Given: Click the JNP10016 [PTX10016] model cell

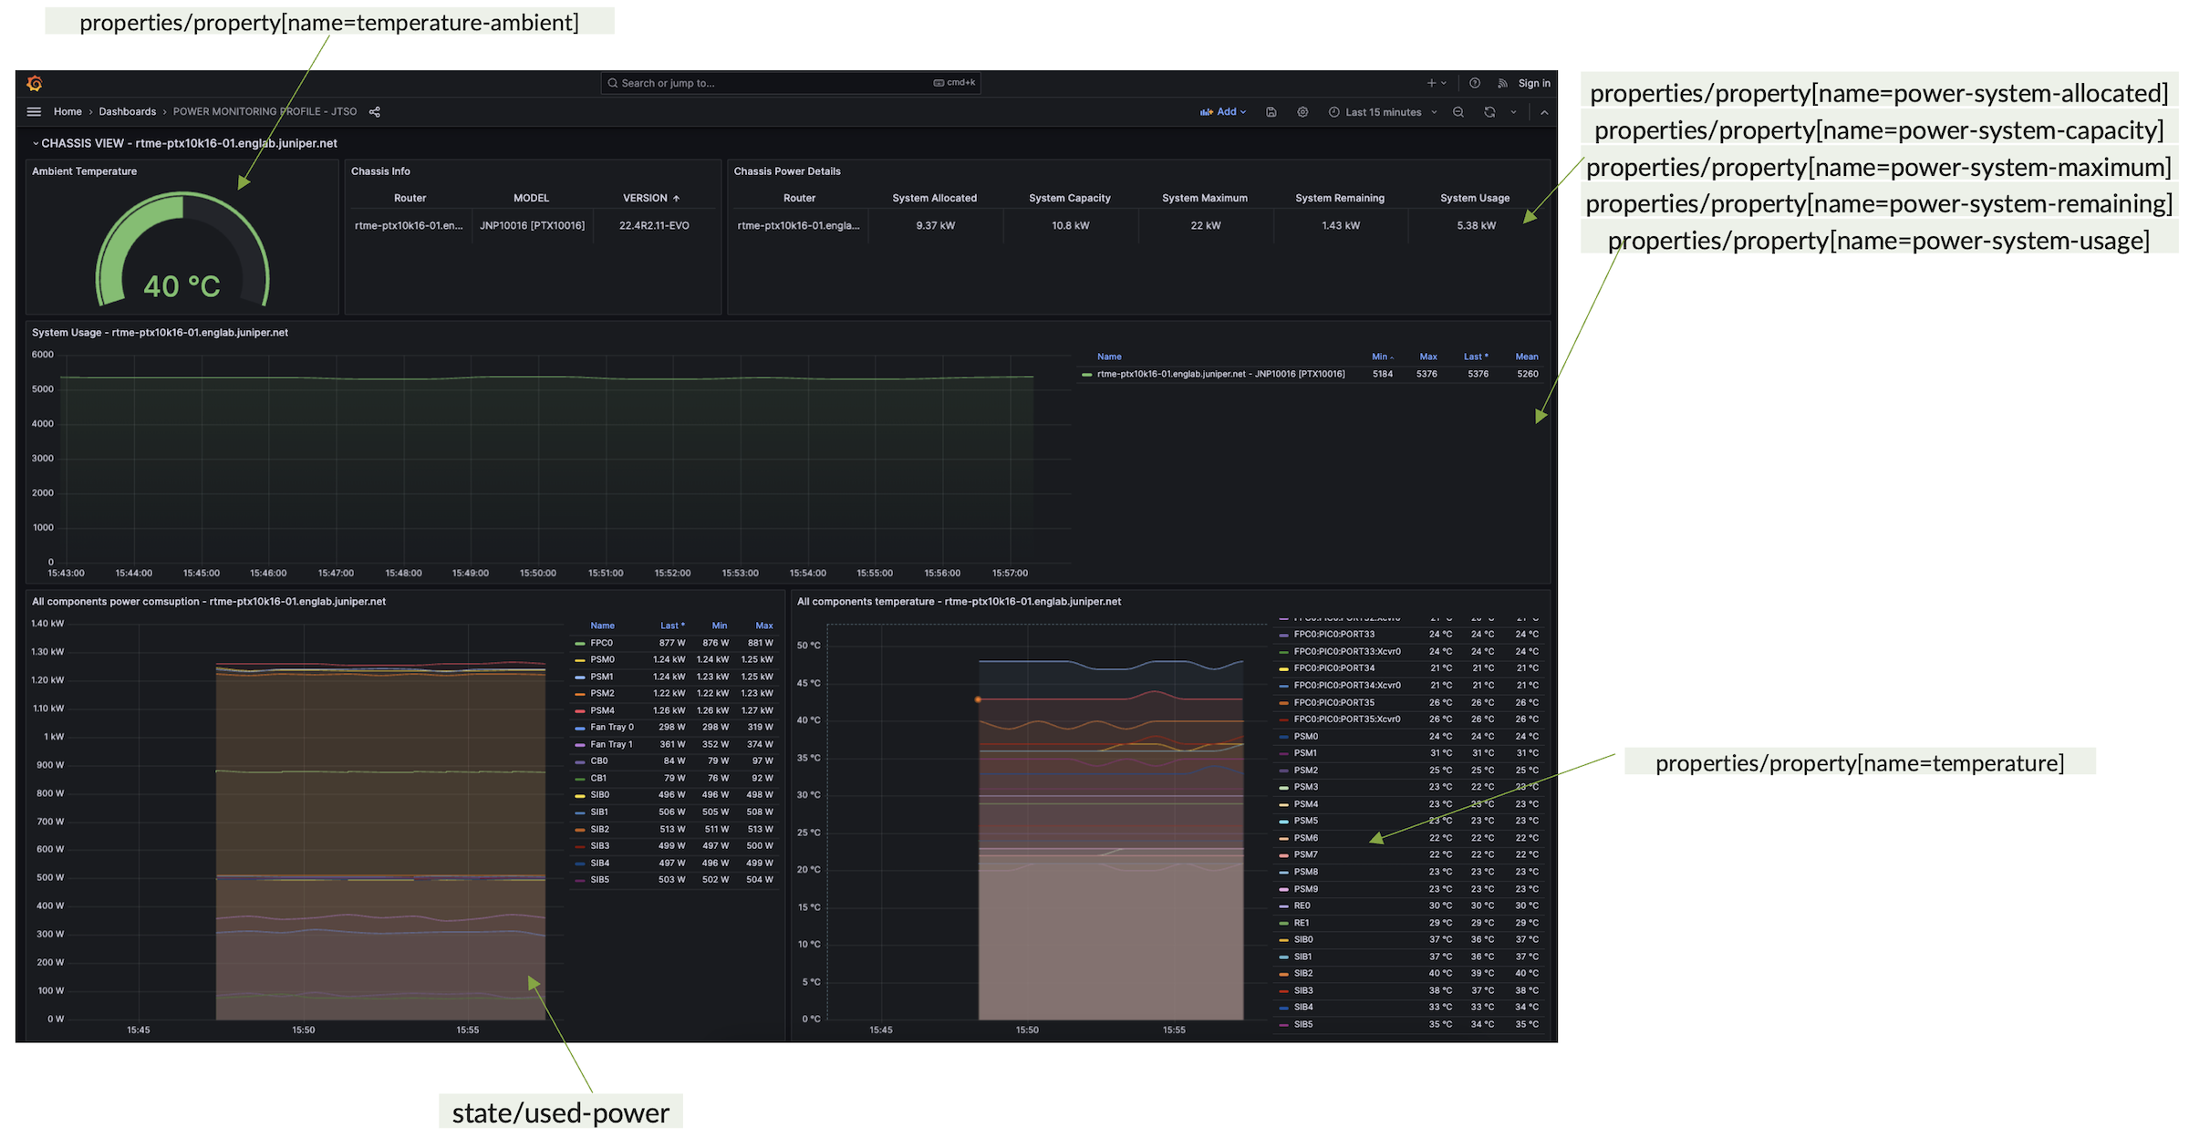Looking at the screenshot, I should [532, 226].
